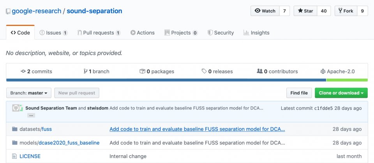The height and width of the screenshot is (163, 374).
Task: Expand the Clone or download dropdown
Action: coord(341,93)
